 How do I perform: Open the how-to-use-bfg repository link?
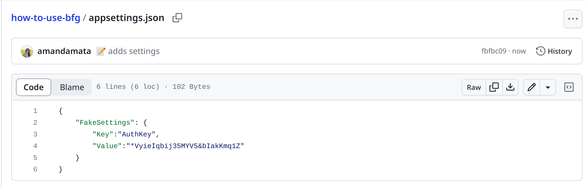[x=46, y=18]
